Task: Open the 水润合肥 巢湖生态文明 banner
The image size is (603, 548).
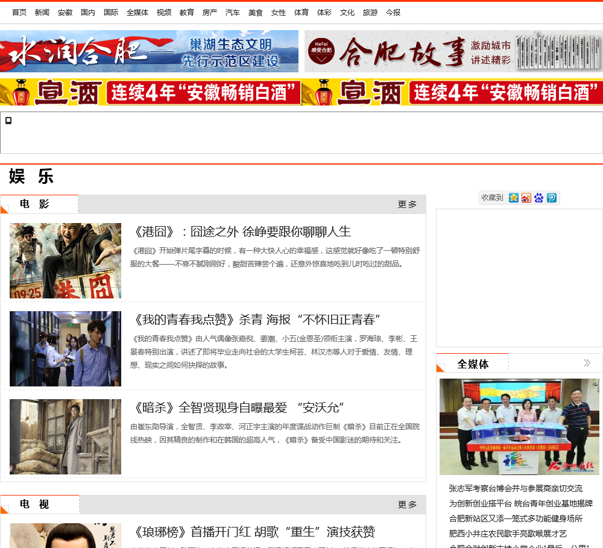Action: [x=149, y=51]
